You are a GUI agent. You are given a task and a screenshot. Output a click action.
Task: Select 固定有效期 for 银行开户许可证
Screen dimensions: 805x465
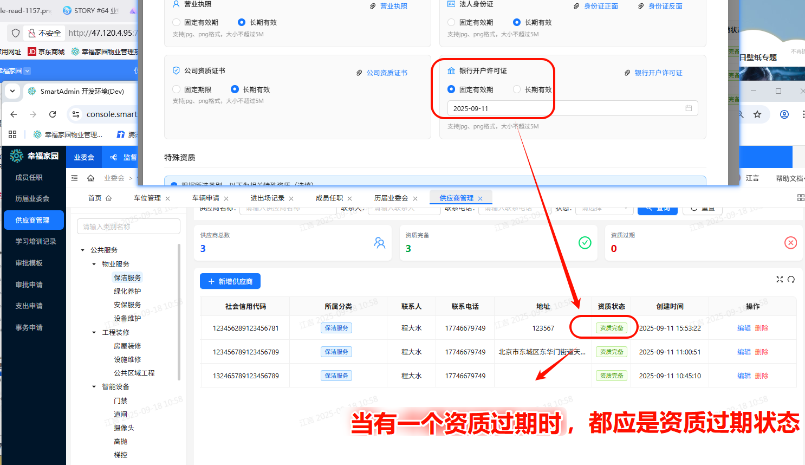tap(451, 89)
